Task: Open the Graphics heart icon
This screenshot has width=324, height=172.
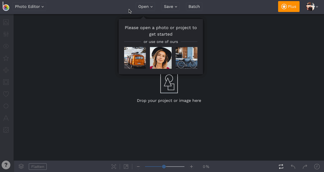Action: pyautogui.click(x=6, y=94)
